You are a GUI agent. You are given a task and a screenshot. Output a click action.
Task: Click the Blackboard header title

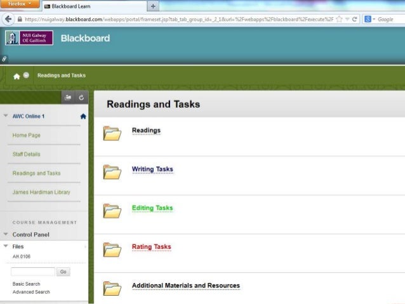(85, 38)
